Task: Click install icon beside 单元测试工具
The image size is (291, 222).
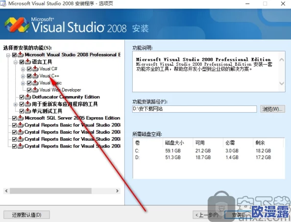Action: [28, 111]
